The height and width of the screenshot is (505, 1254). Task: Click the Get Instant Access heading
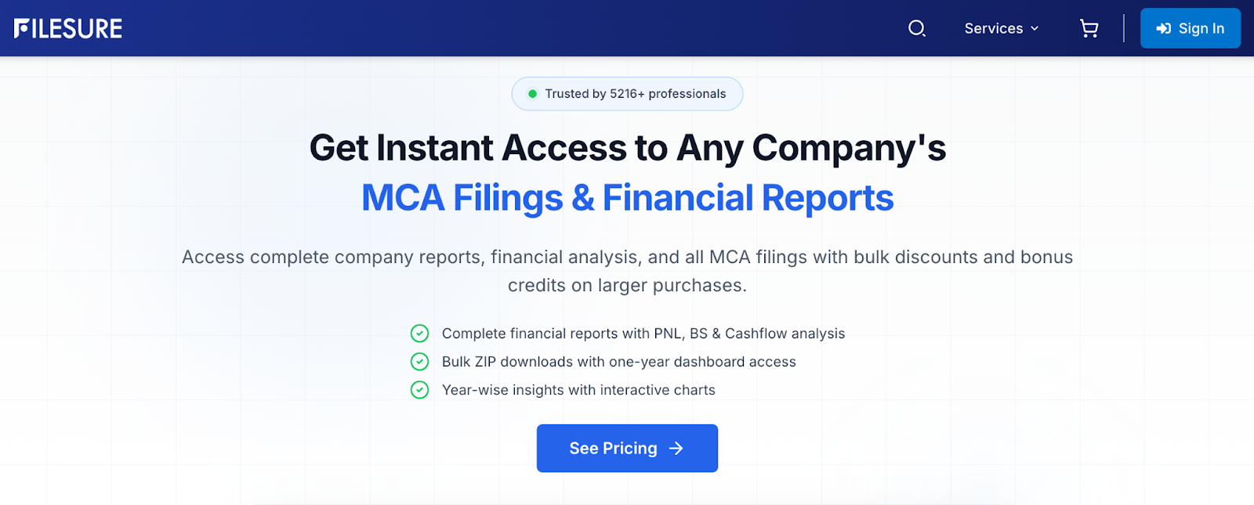(627, 148)
